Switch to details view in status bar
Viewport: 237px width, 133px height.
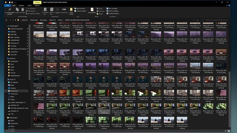pos(226,131)
